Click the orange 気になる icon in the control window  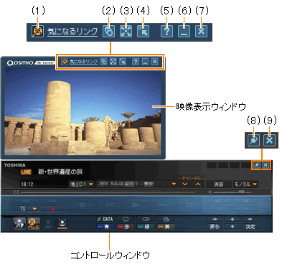pos(34,224)
